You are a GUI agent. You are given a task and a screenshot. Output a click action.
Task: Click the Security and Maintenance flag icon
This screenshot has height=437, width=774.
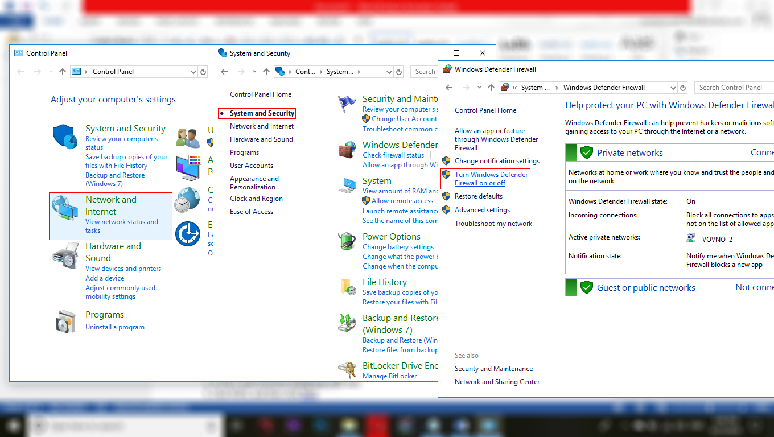tap(347, 105)
